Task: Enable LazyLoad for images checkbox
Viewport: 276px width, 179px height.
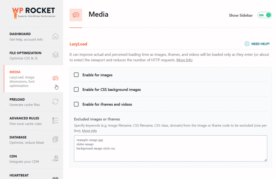Action: click(76, 75)
